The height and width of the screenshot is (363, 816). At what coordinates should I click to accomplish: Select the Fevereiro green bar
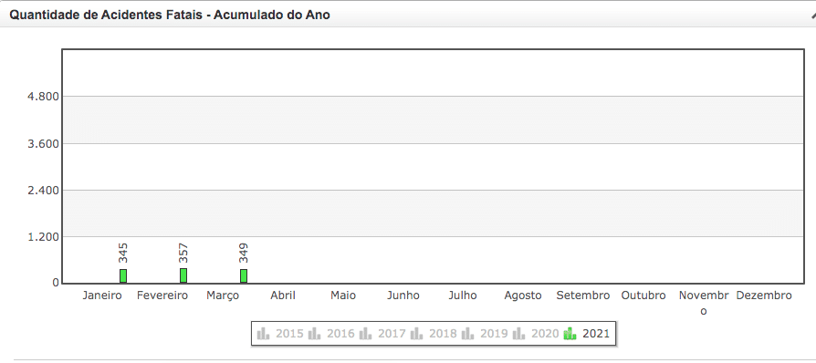tap(183, 275)
